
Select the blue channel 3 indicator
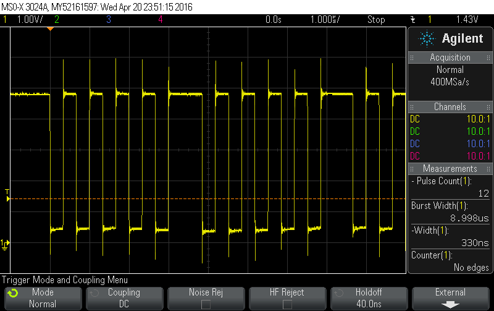109,19
